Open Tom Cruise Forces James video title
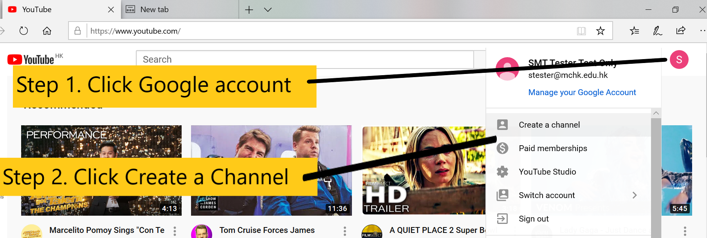 pos(267,230)
